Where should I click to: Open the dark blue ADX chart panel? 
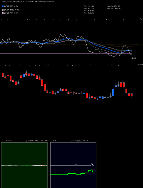point(73,165)
